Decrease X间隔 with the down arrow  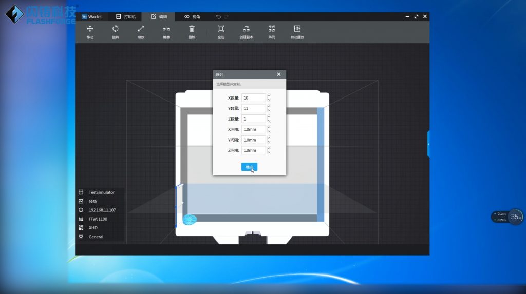[x=269, y=131]
